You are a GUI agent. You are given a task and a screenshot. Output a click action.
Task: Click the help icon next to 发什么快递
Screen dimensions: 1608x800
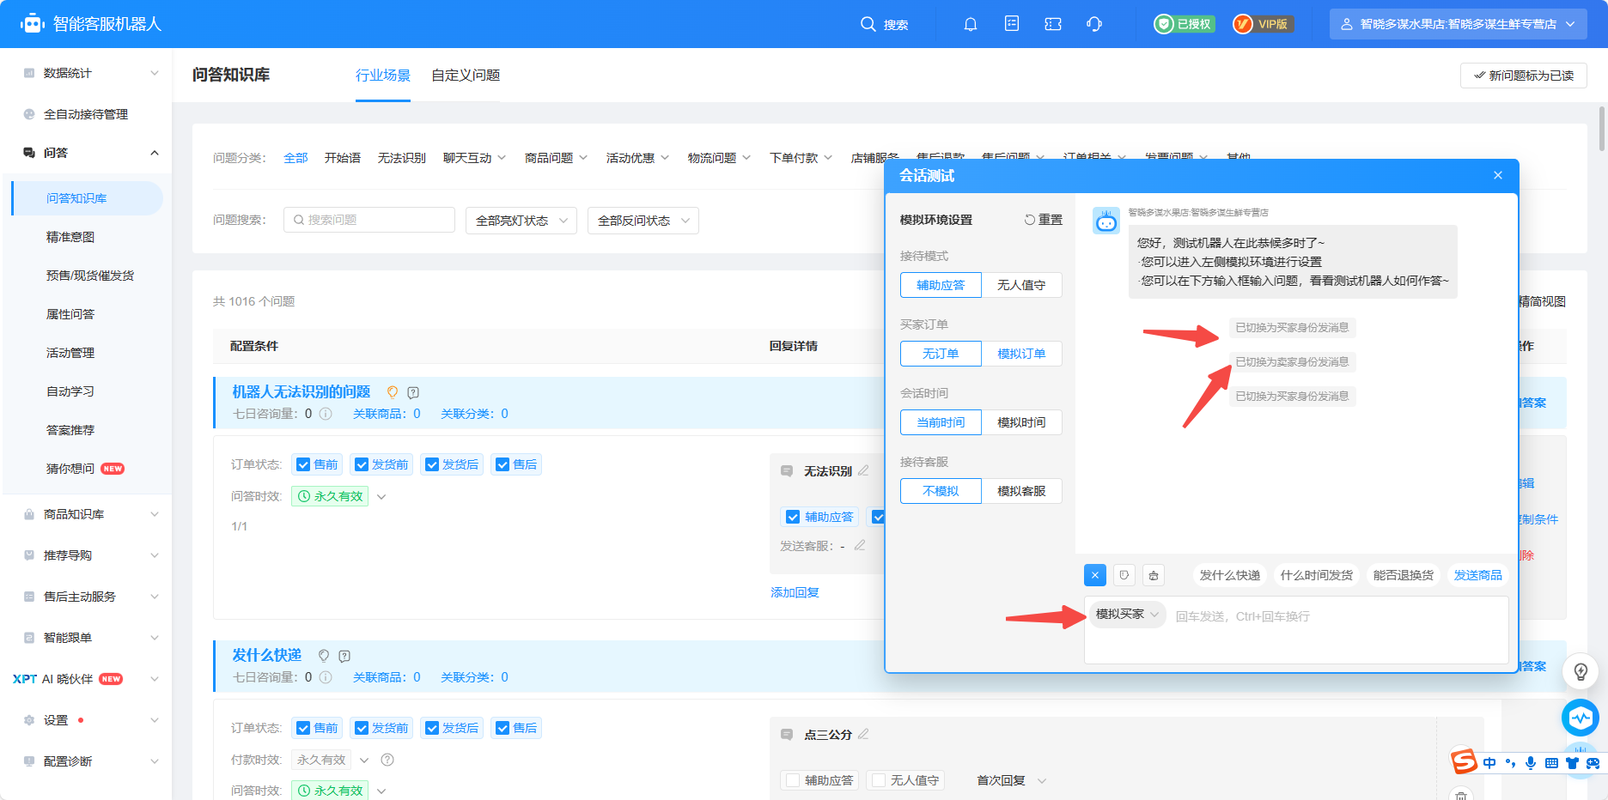click(344, 656)
